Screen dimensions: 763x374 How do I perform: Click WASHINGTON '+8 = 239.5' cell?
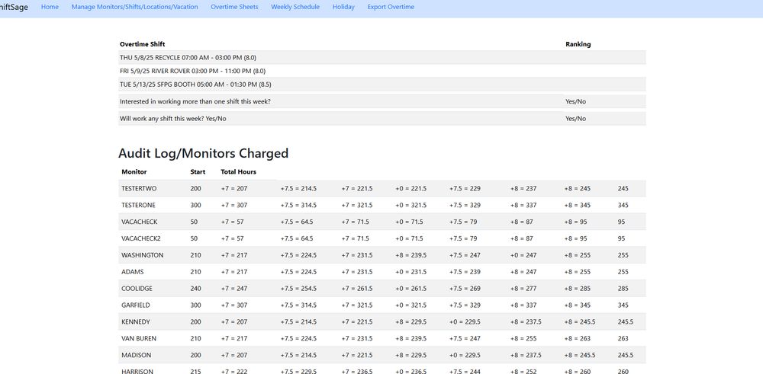click(x=411, y=255)
